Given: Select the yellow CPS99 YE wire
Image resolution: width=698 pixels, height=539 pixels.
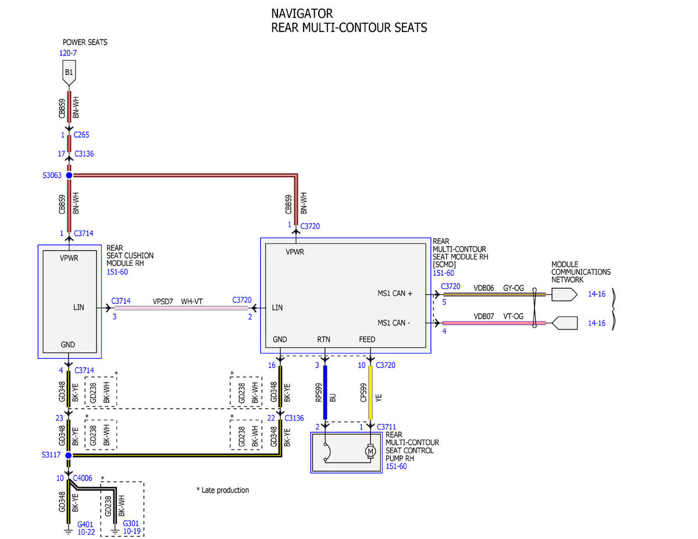Looking at the screenshot, I should tap(369, 392).
